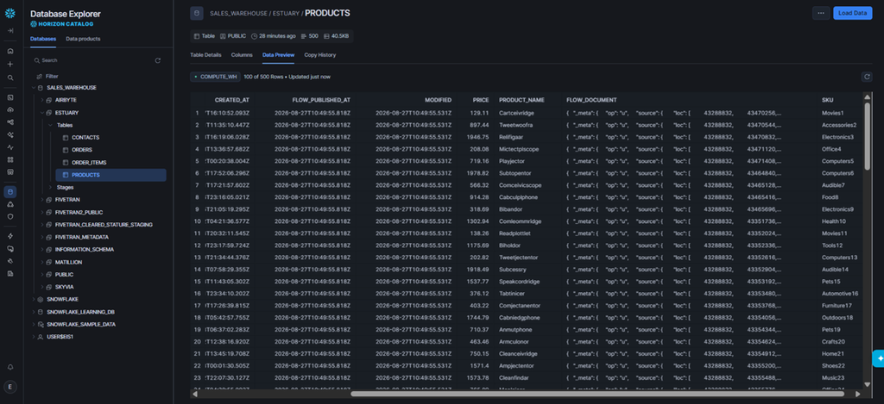
Task: Open the Table Details tab
Action: [205, 55]
